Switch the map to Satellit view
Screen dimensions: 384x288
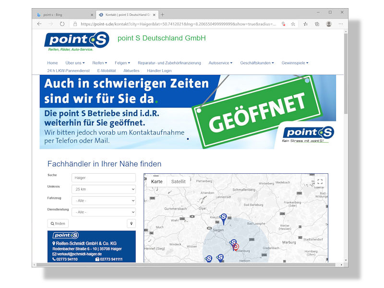pyautogui.click(x=178, y=181)
